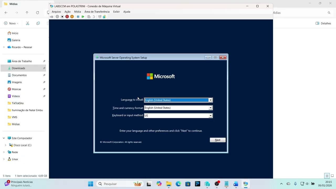Image resolution: width=336 pixels, height=189 pixels.
Task: Refresh the Explorer folder view
Action: pos(38,13)
